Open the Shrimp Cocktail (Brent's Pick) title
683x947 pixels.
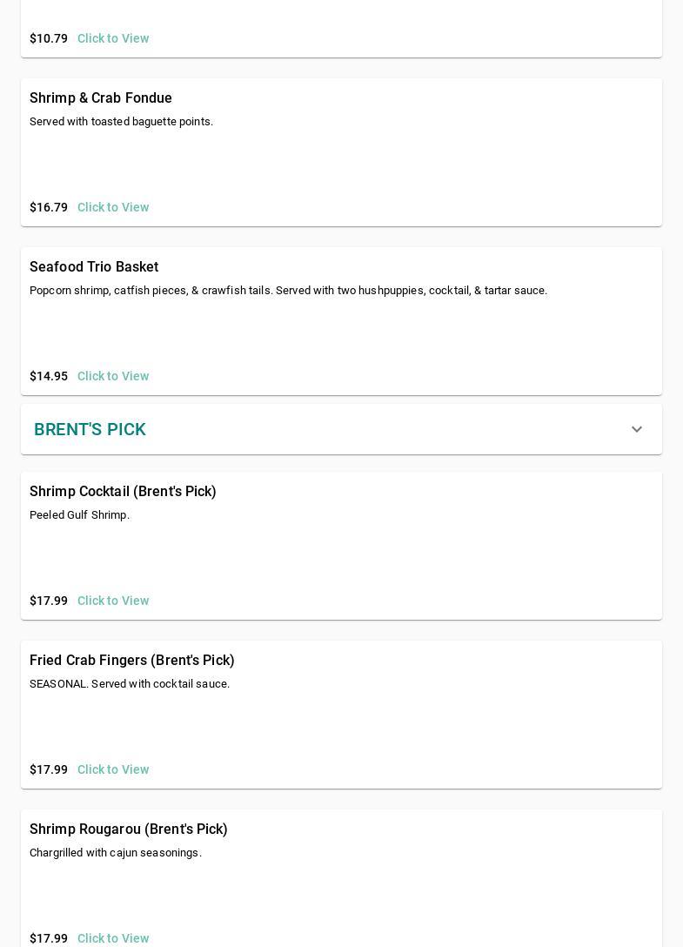click(123, 492)
